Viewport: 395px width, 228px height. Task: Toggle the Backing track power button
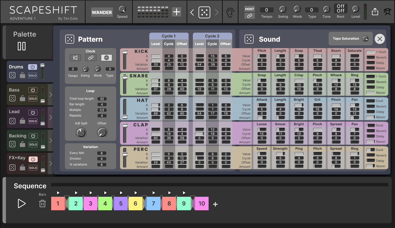click(33, 136)
